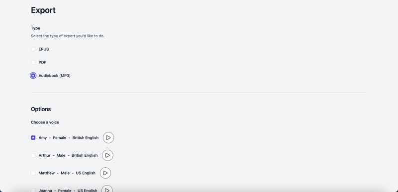
Task: Click 'Matthew - Male - US English' label
Action: 67,173
